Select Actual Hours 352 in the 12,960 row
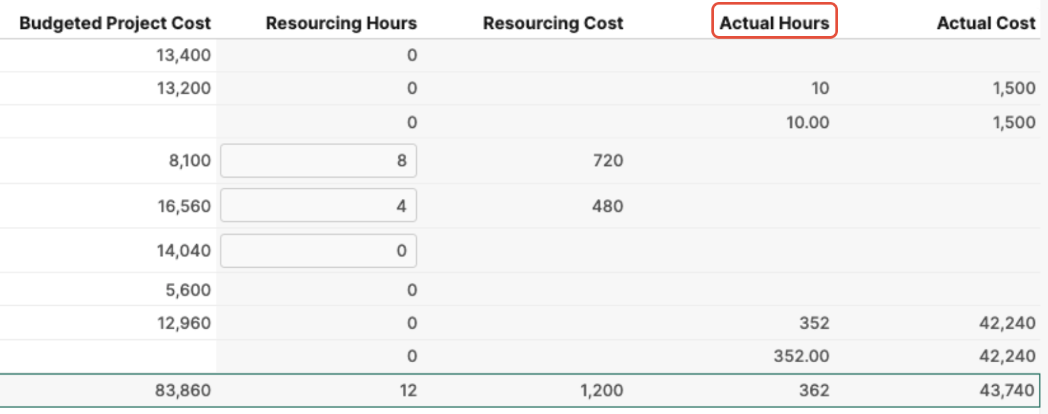The height and width of the screenshot is (414, 1048). [814, 323]
